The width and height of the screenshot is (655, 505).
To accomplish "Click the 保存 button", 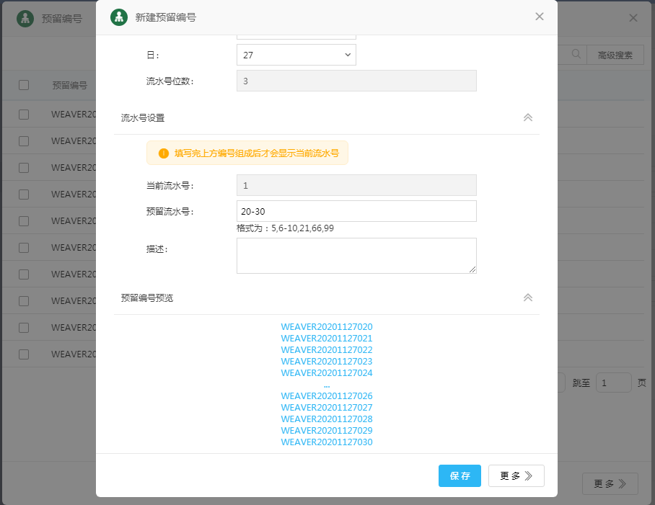I will pyautogui.click(x=460, y=476).
